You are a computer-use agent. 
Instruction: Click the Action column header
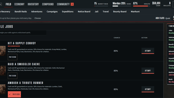click(x=144, y=38)
